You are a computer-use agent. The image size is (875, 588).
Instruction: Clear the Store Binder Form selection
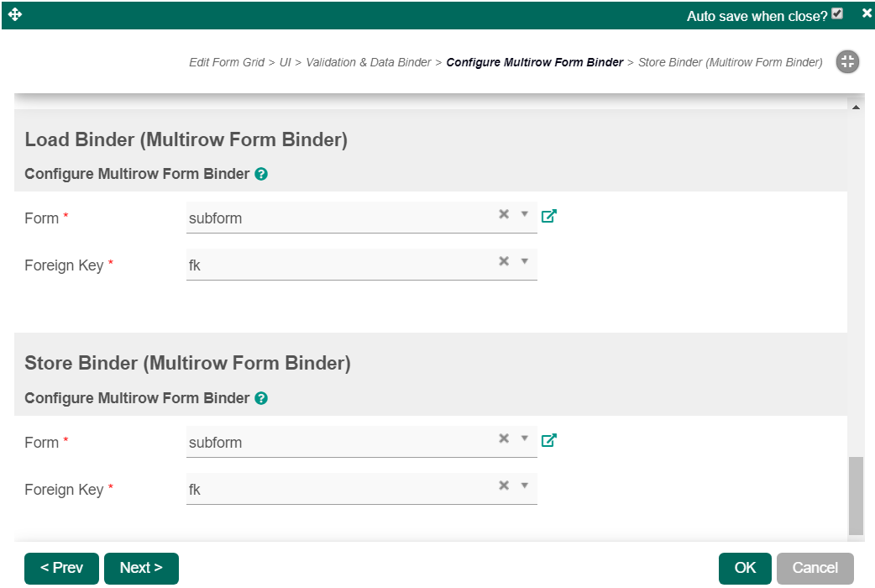[x=504, y=438]
